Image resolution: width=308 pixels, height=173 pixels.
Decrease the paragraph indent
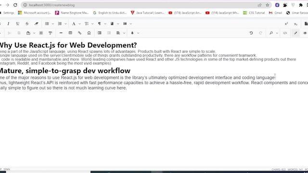point(109,33)
